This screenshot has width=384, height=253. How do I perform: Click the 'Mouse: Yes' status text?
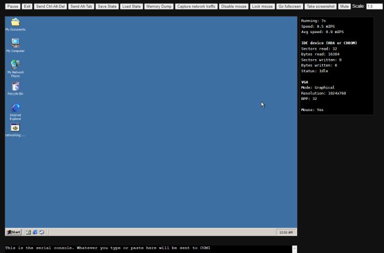pos(313,110)
